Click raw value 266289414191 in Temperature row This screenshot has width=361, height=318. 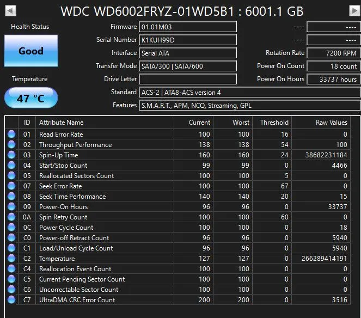(324, 259)
